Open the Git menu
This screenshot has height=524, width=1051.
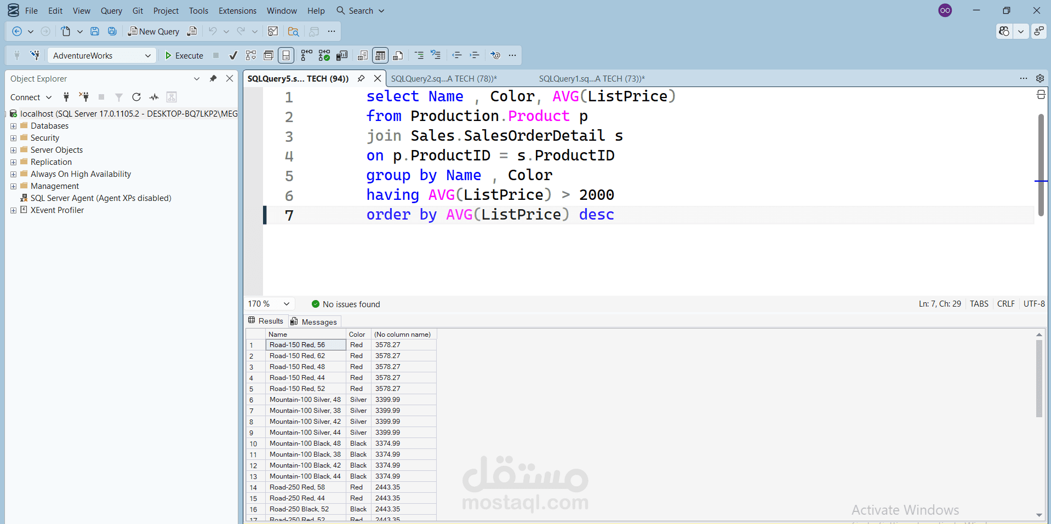(138, 10)
